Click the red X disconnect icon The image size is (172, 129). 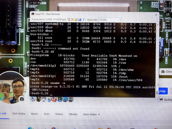[x=72, y=20]
